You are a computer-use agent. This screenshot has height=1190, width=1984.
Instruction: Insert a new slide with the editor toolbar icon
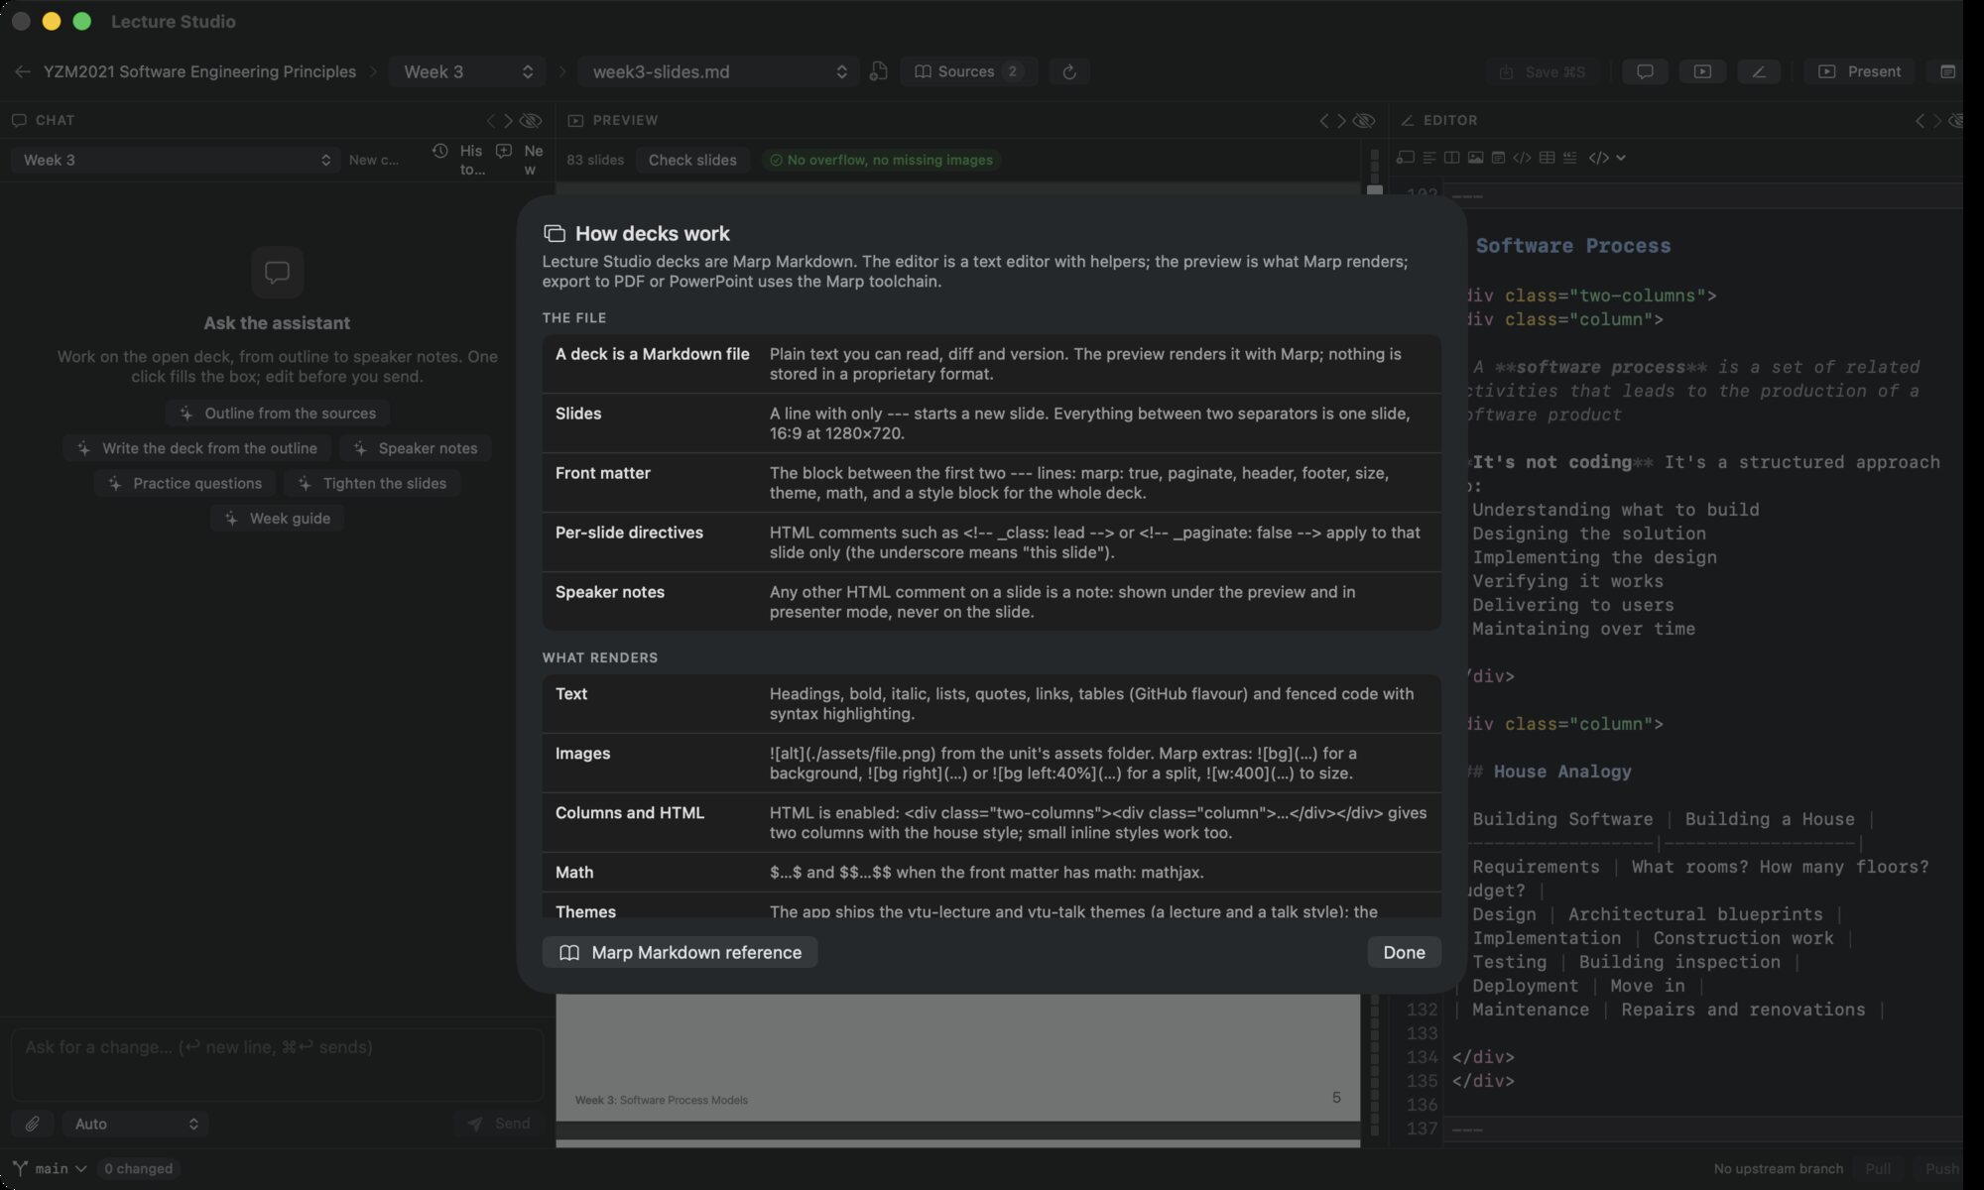point(1405,158)
